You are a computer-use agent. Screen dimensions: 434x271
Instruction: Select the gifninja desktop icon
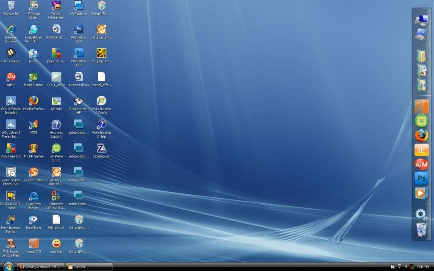tap(56, 103)
